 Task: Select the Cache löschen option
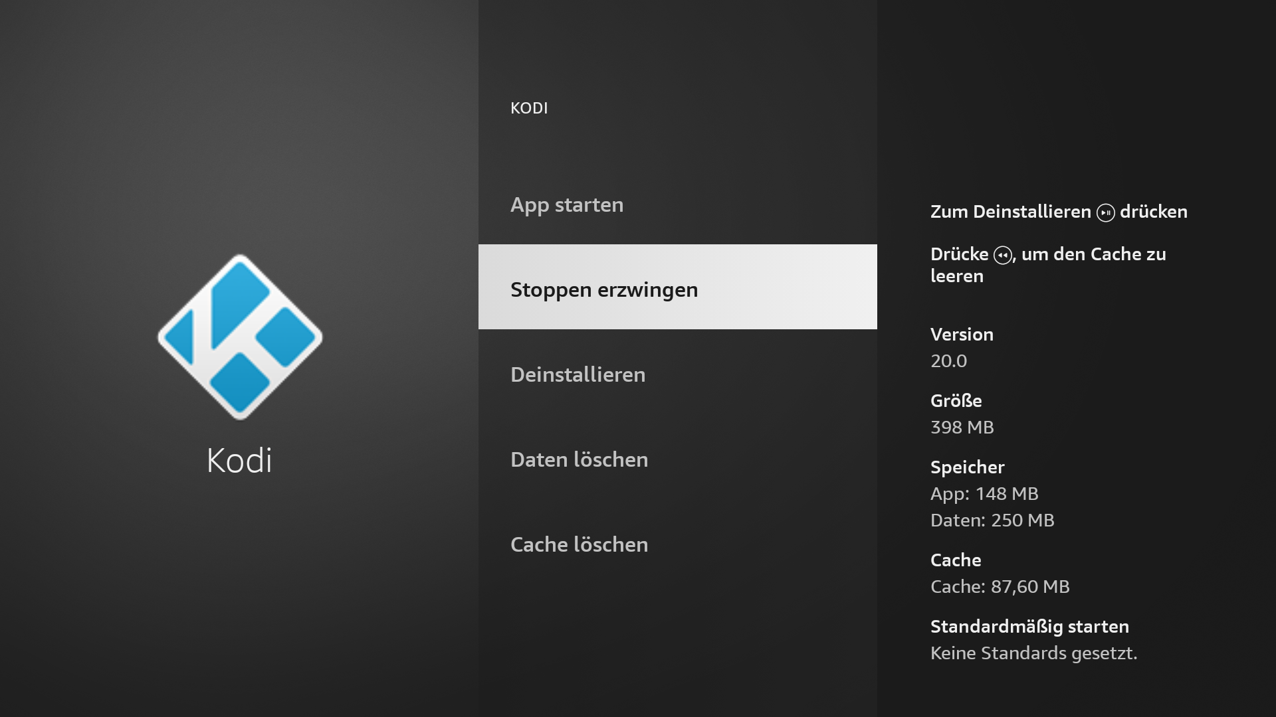click(x=678, y=544)
